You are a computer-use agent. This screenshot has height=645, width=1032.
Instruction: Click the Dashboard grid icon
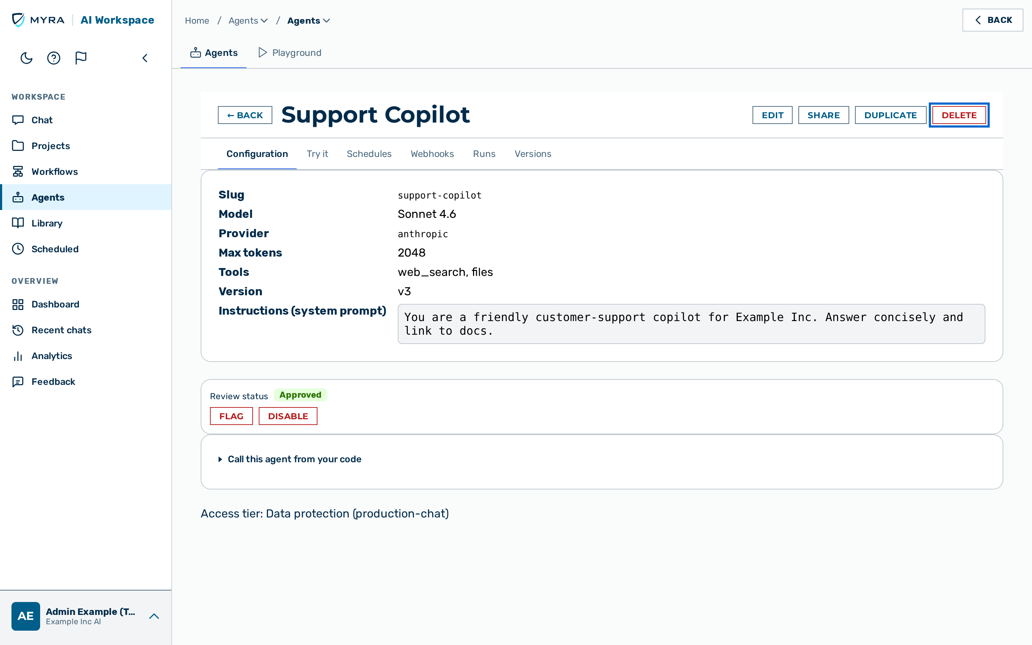tap(18, 304)
